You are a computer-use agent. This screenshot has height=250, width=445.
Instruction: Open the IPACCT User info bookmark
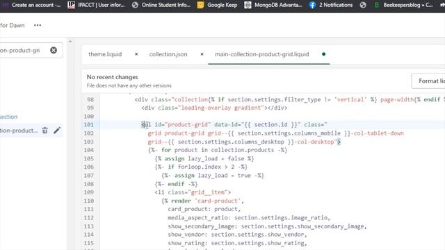pyautogui.click(x=96, y=5)
